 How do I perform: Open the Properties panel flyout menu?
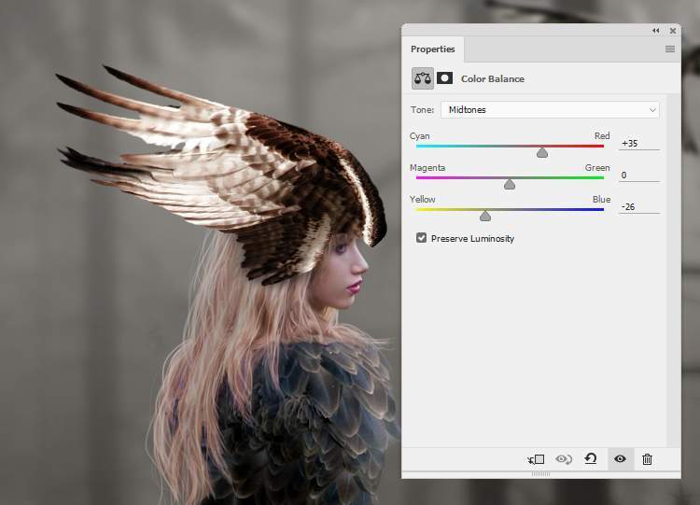tap(669, 49)
